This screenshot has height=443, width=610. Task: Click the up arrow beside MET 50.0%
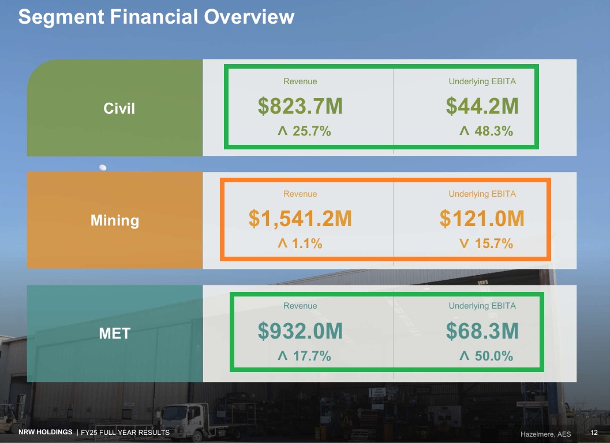[464, 356]
